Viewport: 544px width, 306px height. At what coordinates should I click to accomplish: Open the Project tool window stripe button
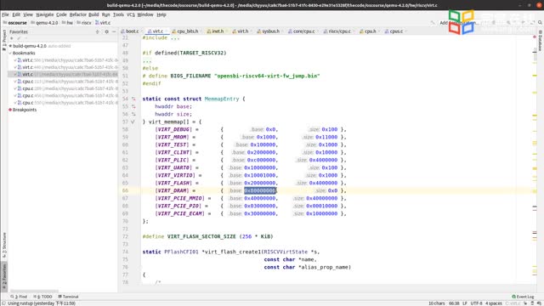(3, 40)
